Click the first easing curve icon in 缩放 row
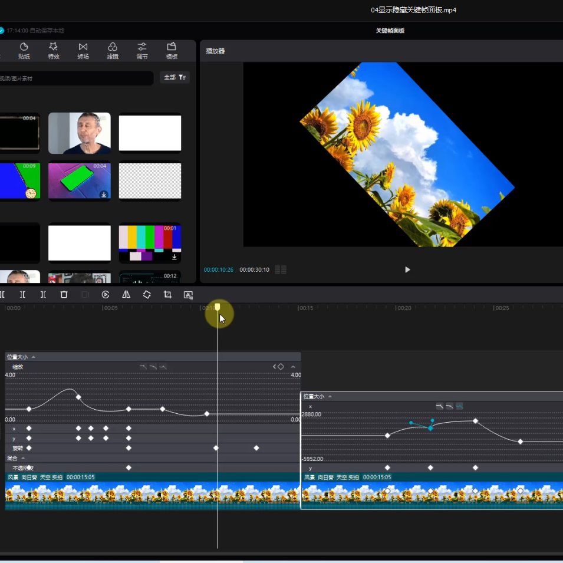563x563 pixels. coord(143,367)
